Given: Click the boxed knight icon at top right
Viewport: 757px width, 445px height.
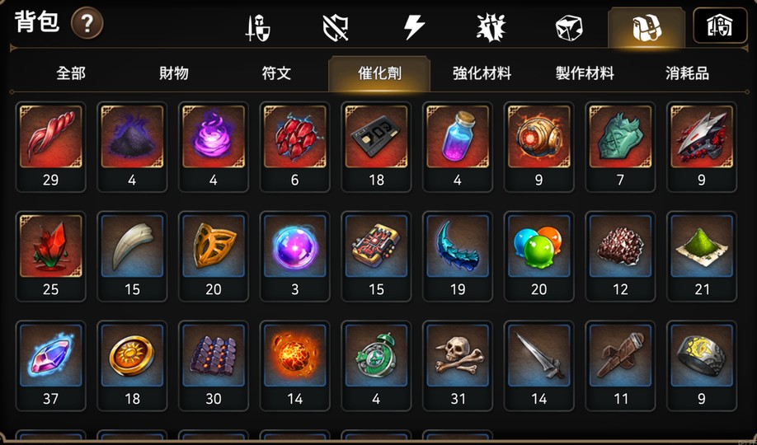Looking at the screenshot, I should [720, 26].
